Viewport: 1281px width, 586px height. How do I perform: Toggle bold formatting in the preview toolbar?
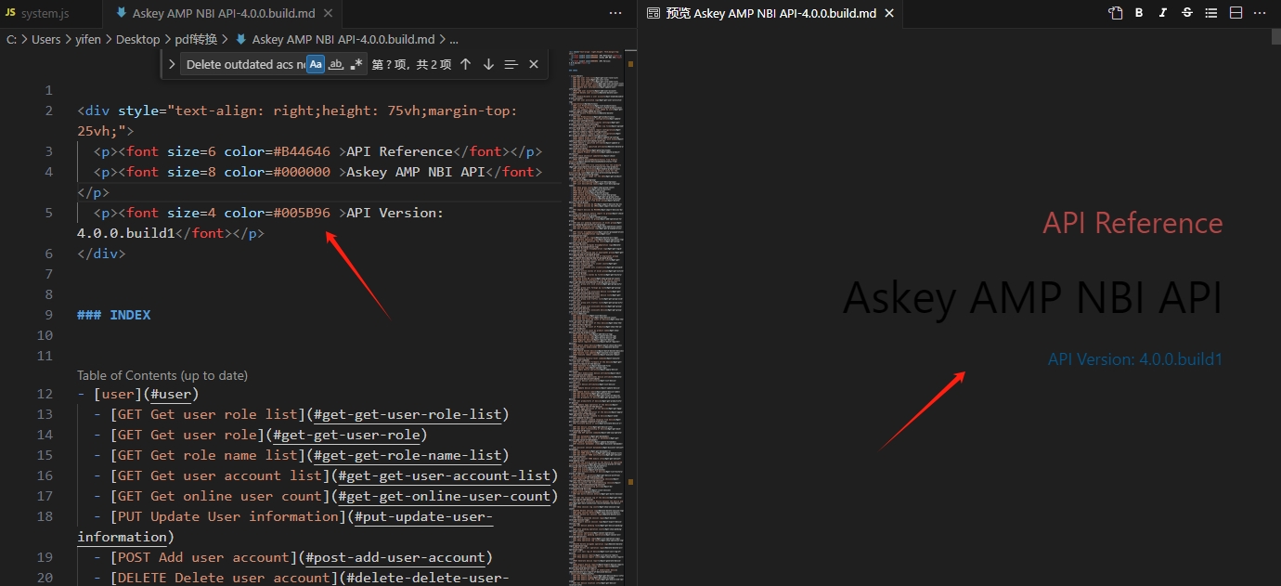point(1139,13)
